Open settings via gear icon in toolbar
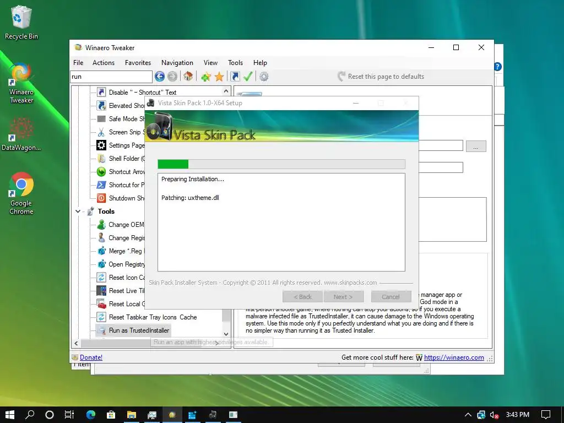 coord(264,76)
